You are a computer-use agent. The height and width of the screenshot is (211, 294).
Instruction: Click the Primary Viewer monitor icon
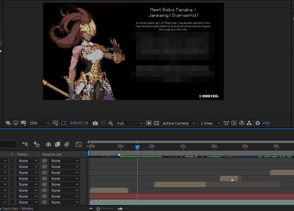pos(16,123)
